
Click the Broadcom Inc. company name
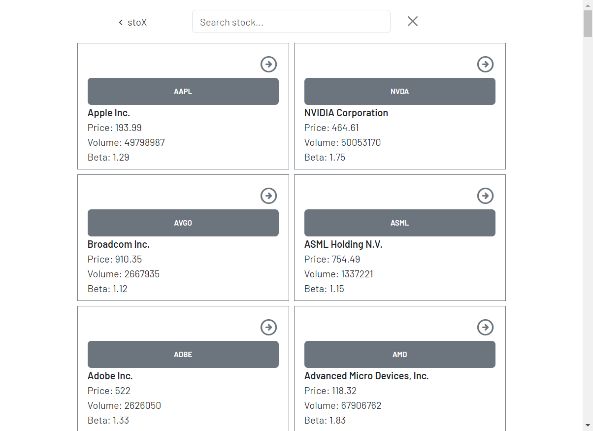click(119, 244)
